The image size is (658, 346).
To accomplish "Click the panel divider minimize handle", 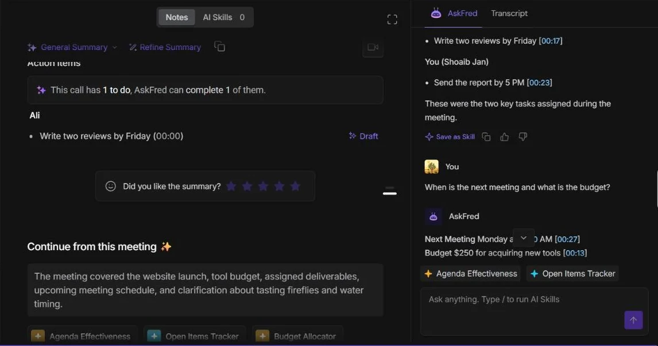I will point(390,193).
